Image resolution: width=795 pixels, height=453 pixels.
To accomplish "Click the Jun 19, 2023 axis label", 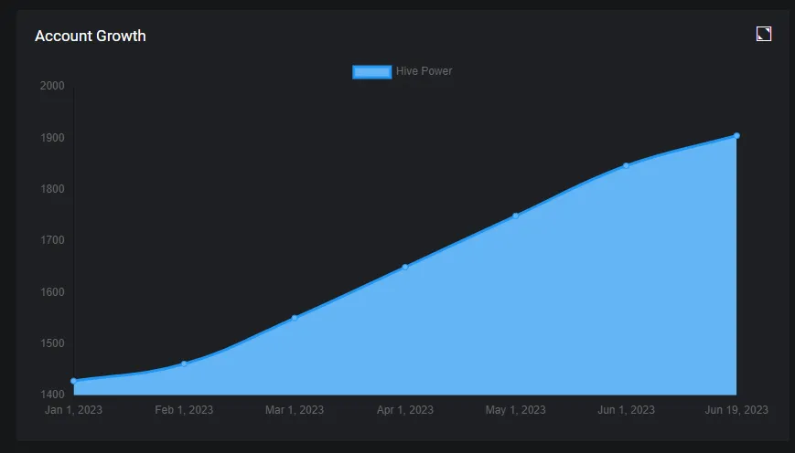I will click(x=736, y=410).
